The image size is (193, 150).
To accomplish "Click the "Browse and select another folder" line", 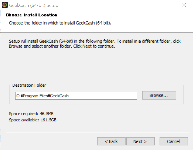I will (62, 46).
